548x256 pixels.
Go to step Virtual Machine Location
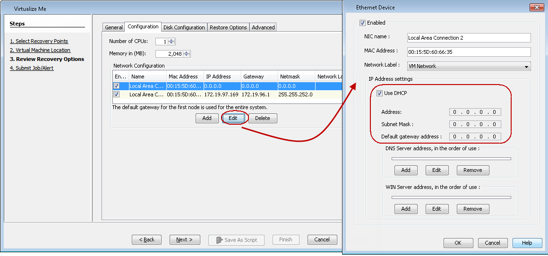(x=40, y=50)
